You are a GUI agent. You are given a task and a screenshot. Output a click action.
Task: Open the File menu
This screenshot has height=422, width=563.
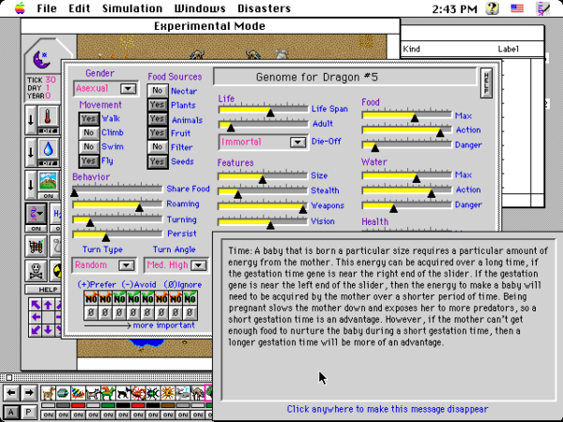[47, 8]
